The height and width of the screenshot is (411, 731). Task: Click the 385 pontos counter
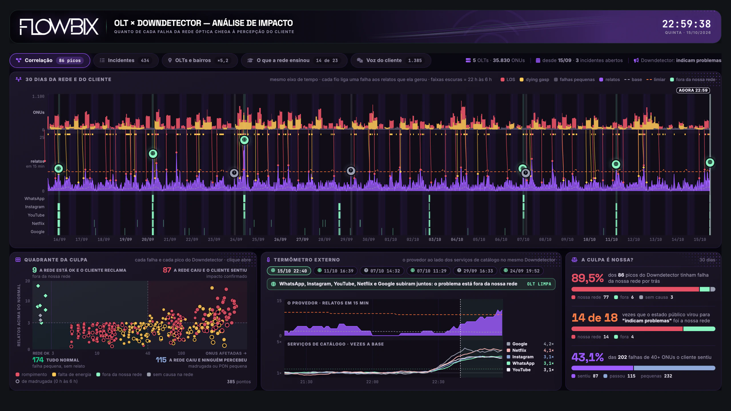coord(239,382)
